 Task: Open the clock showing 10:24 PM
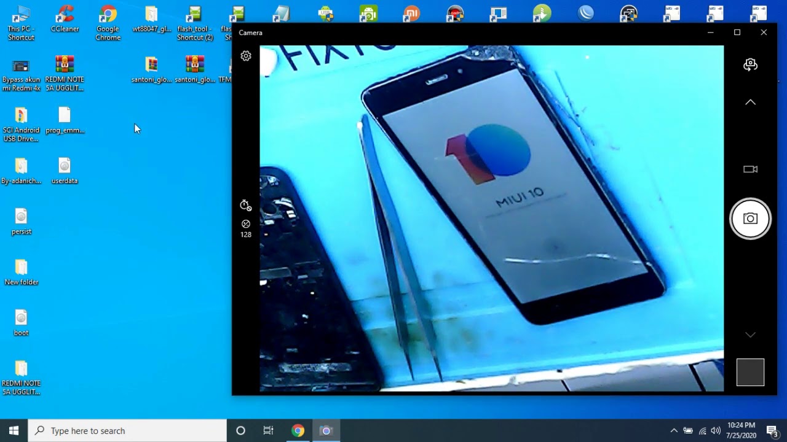click(741, 430)
